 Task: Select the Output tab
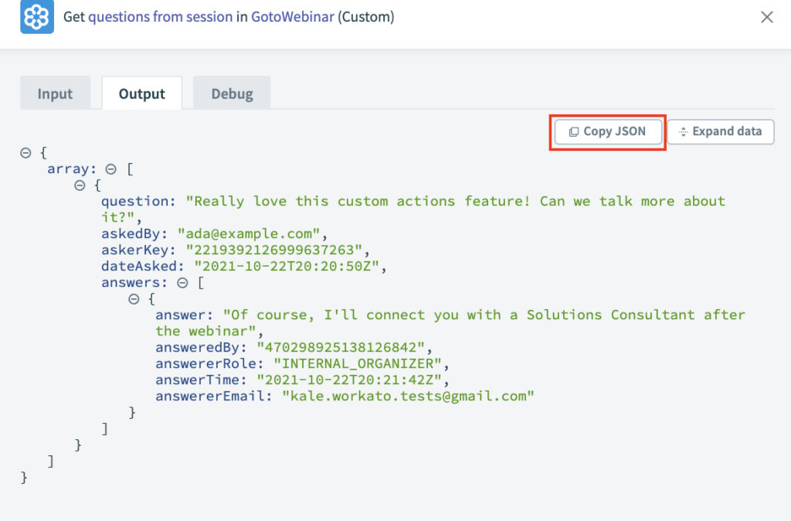point(141,93)
